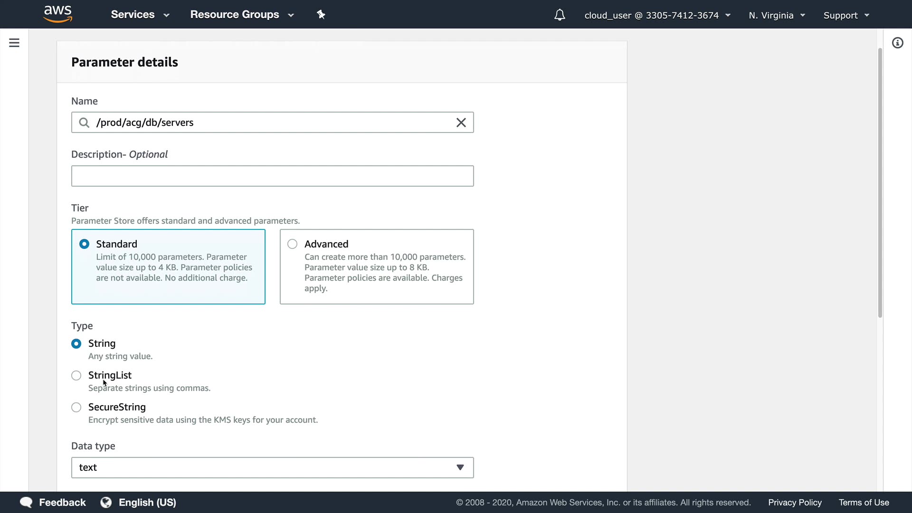The height and width of the screenshot is (513, 912).
Task: Click the page vertical scrollbar
Action: 880,183
